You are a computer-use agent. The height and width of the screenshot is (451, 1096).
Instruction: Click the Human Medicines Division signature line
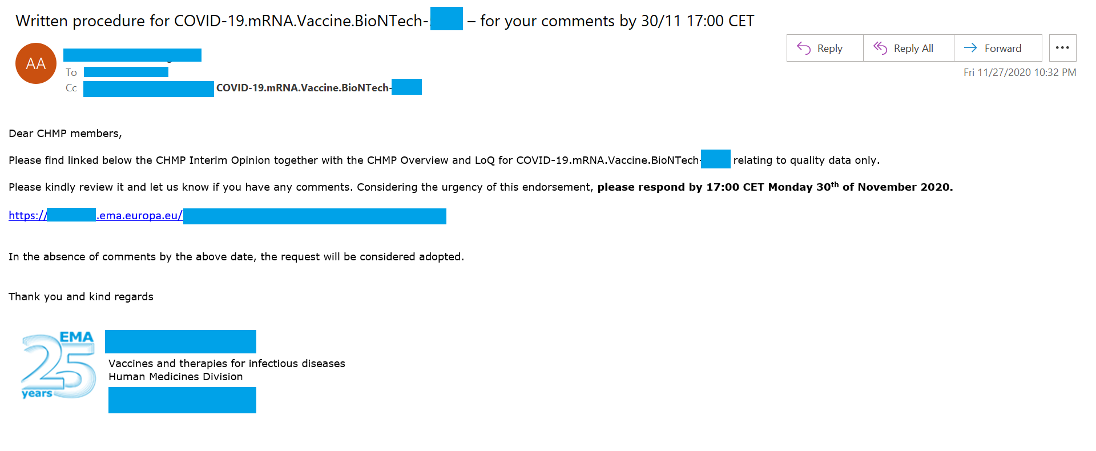pos(176,377)
